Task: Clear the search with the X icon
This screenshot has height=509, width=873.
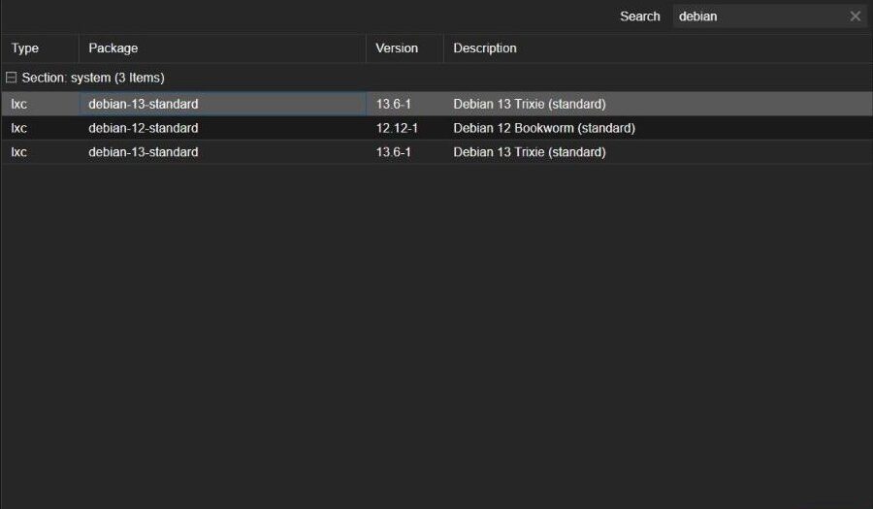Action: click(856, 16)
